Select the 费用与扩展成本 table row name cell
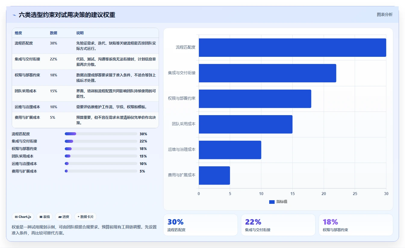The image size is (405, 248). pos(27,118)
